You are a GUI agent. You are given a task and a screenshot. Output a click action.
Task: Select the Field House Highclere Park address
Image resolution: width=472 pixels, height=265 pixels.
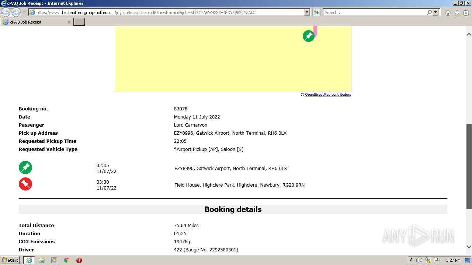[239, 185]
